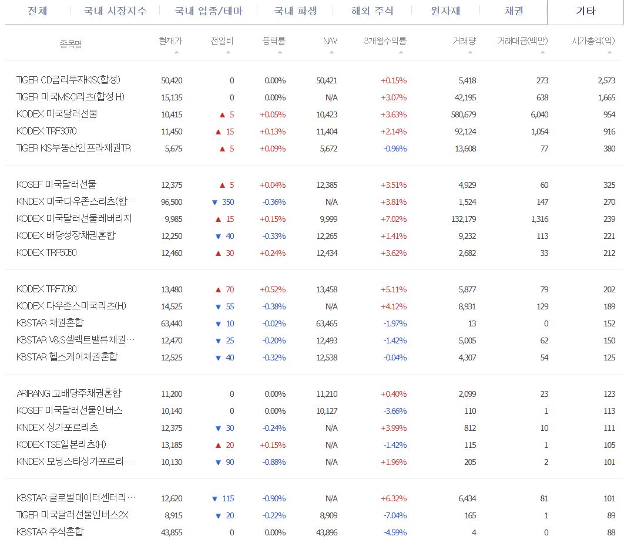The height and width of the screenshot is (543, 624).
Task: Open KODEX 미국달러선물 ETF page
Action: click(x=57, y=114)
